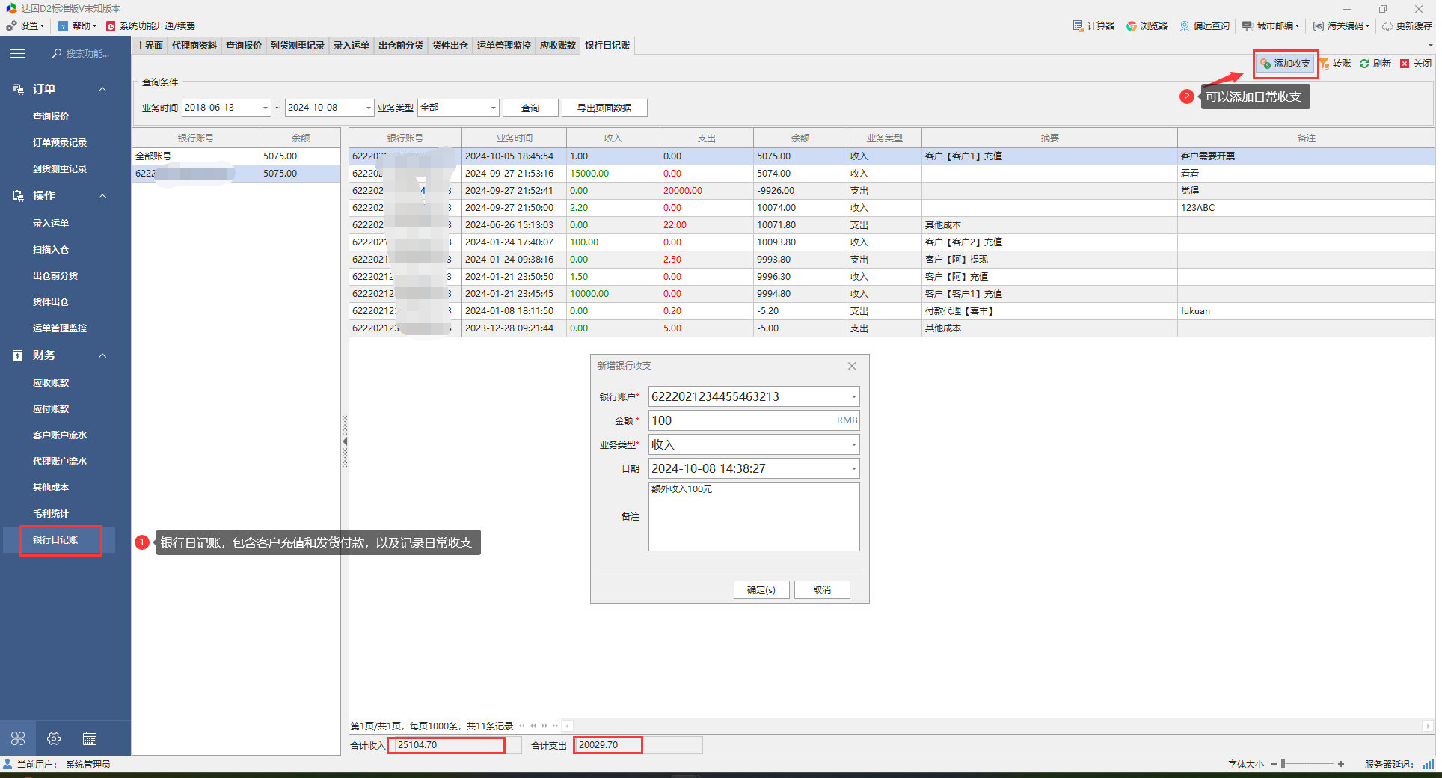Click the 添加收支 toolbar button
The width and height of the screenshot is (1442, 778).
(1285, 64)
